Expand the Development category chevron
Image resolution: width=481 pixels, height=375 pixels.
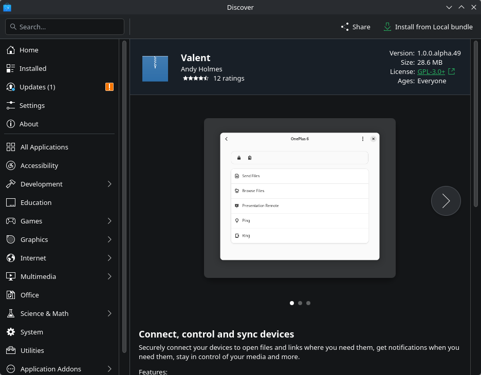click(109, 184)
